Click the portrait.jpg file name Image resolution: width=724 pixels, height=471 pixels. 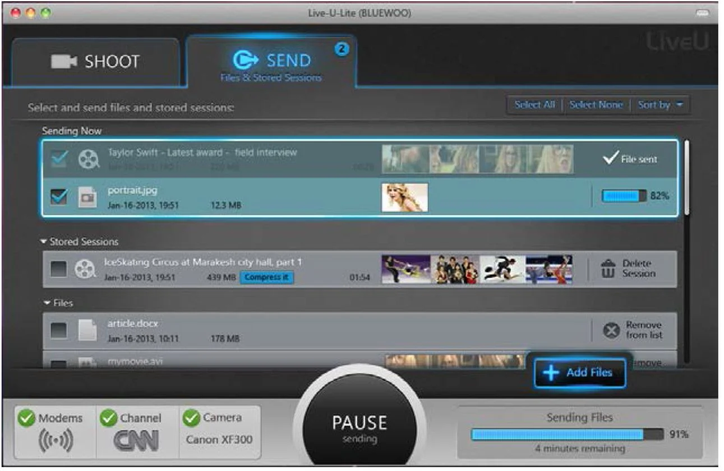tap(132, 191)
